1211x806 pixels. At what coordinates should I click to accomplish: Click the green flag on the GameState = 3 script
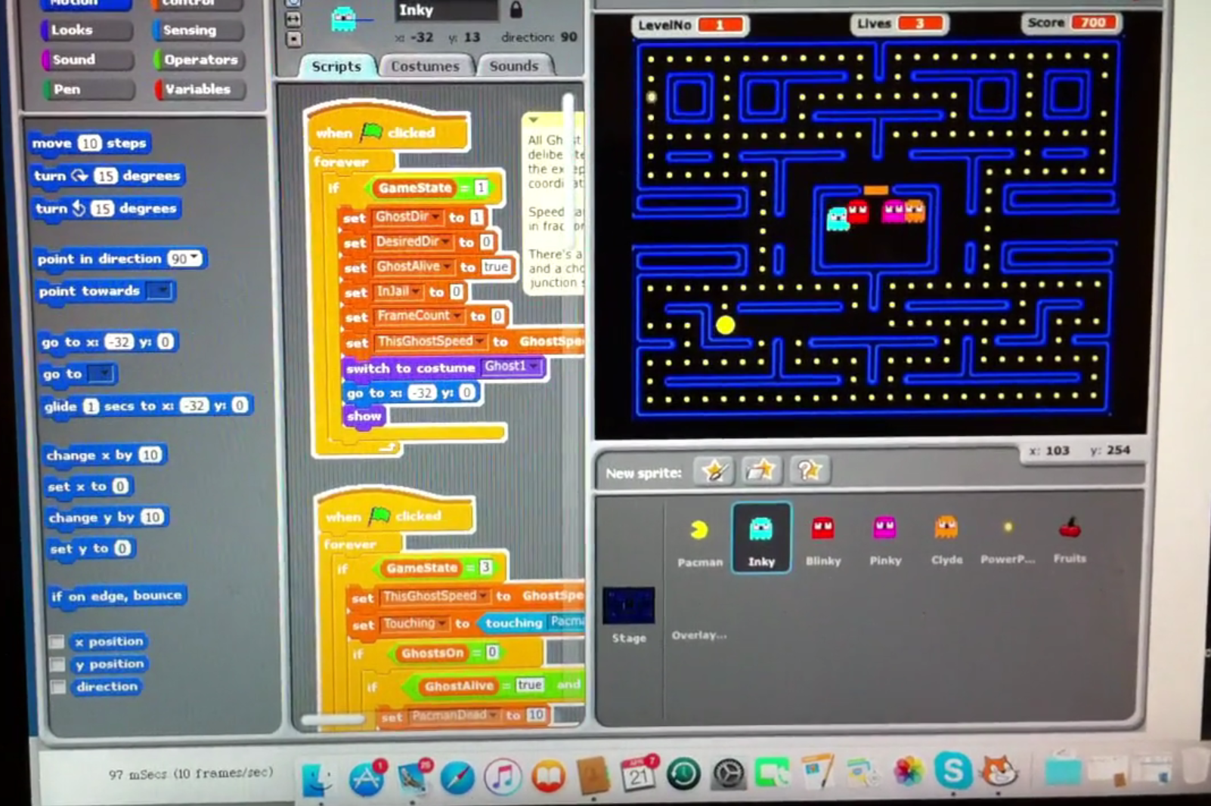[380, 516]
